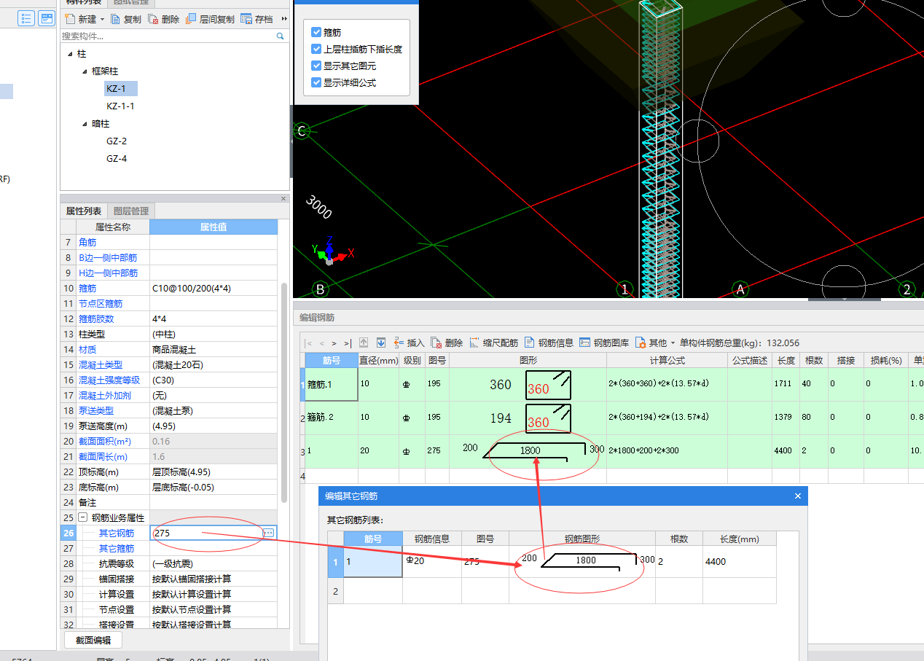Switch to the 图层管理 tab

[131, 211]
